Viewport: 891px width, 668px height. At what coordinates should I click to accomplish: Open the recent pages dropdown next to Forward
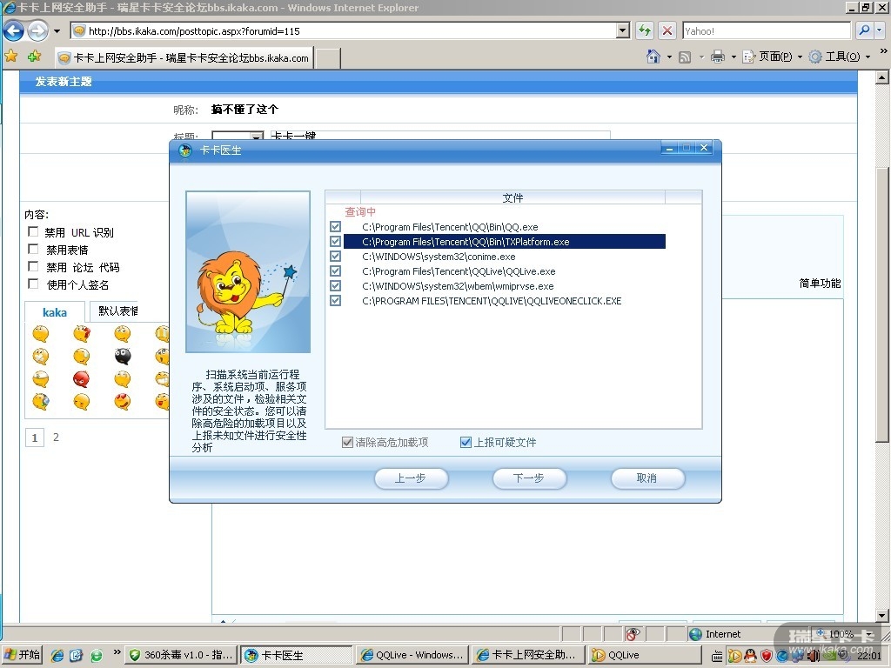coord(57,30)
